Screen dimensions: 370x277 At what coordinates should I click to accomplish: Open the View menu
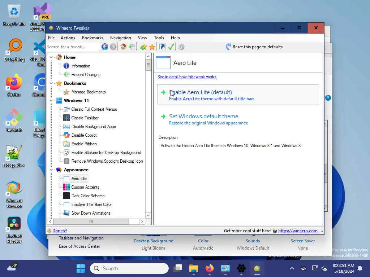(142, 38)
